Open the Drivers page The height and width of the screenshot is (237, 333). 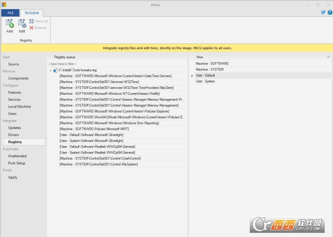[x=13, y=135]
